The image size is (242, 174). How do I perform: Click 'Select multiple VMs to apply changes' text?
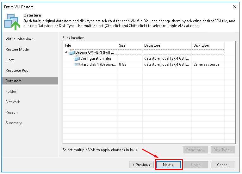[100, 150]
